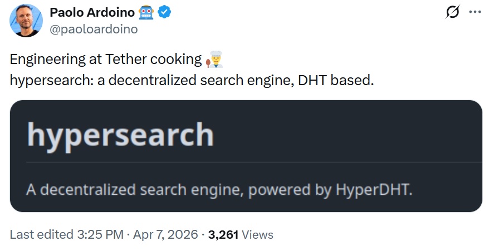Click the chef emoji after 'cooking'

215,60
